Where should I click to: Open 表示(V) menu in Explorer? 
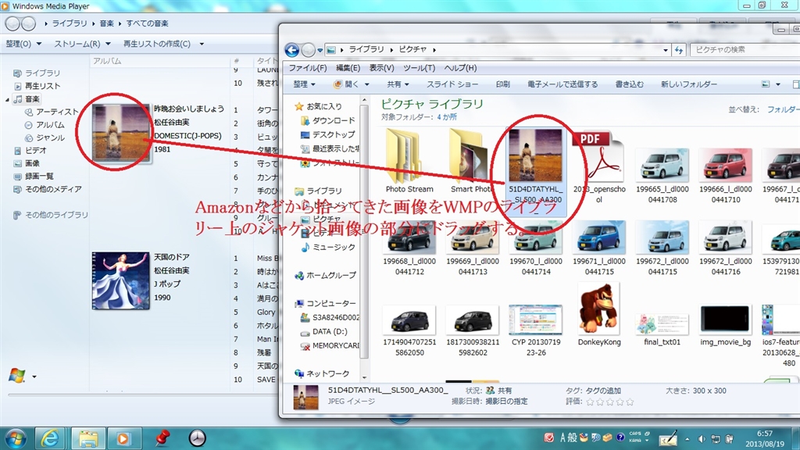coord(381,68)
